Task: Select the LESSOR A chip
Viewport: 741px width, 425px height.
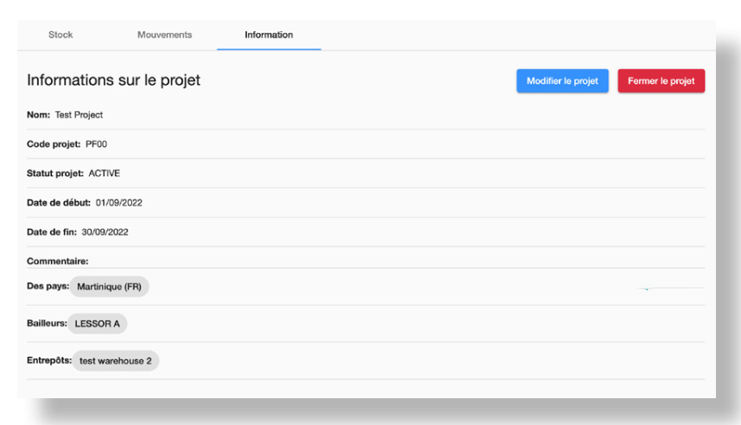Action: pos(98,324)
